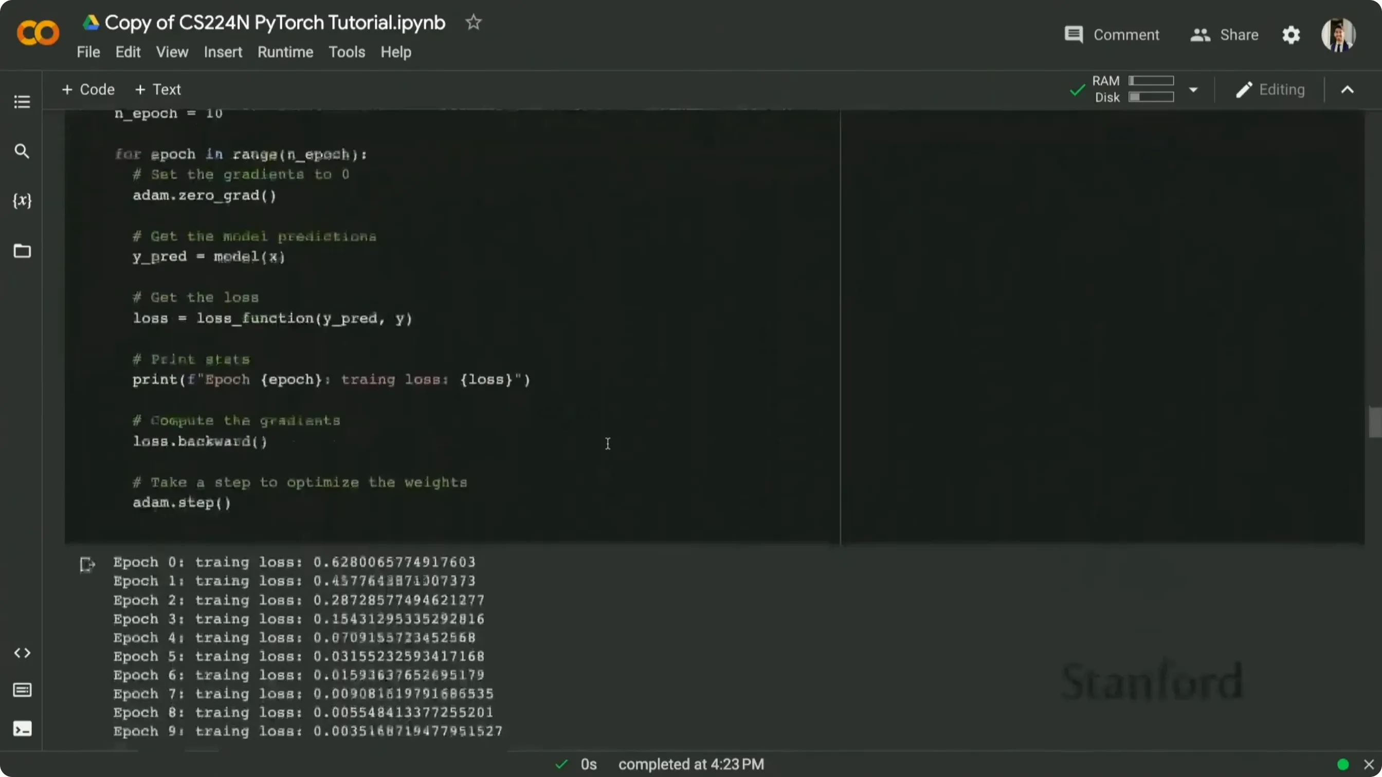
Task: Open the code snippets icon
Action: coord(22,653)
